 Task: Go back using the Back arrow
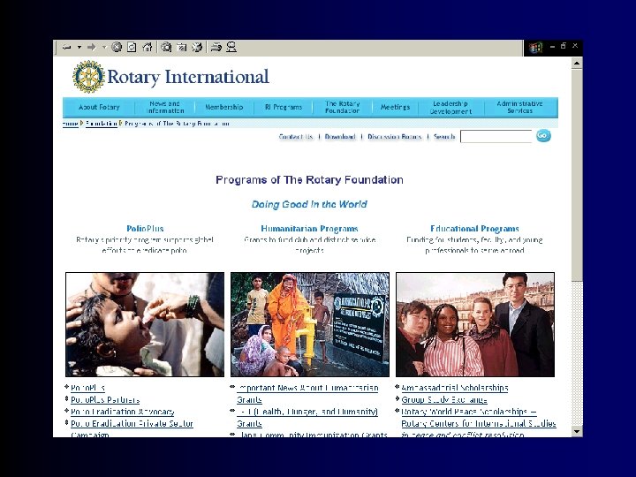[67, 48]
